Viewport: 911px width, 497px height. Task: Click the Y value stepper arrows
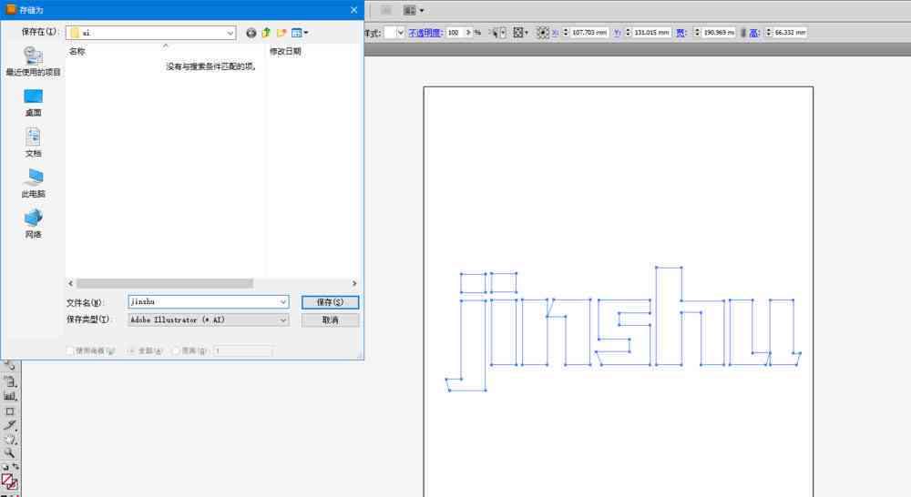click(x=628, y=33)
